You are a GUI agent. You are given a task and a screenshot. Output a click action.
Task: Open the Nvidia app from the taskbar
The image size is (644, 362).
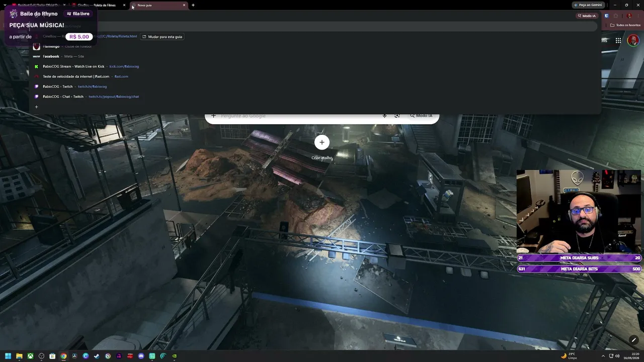[x=174, y=356]
